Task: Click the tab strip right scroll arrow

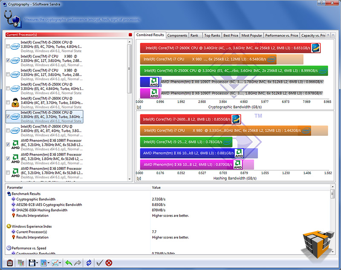Action: 333,35
